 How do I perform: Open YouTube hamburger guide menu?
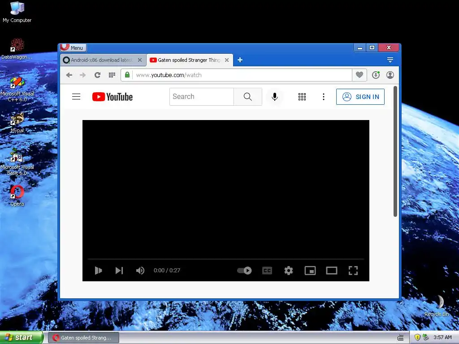point(76,97)
